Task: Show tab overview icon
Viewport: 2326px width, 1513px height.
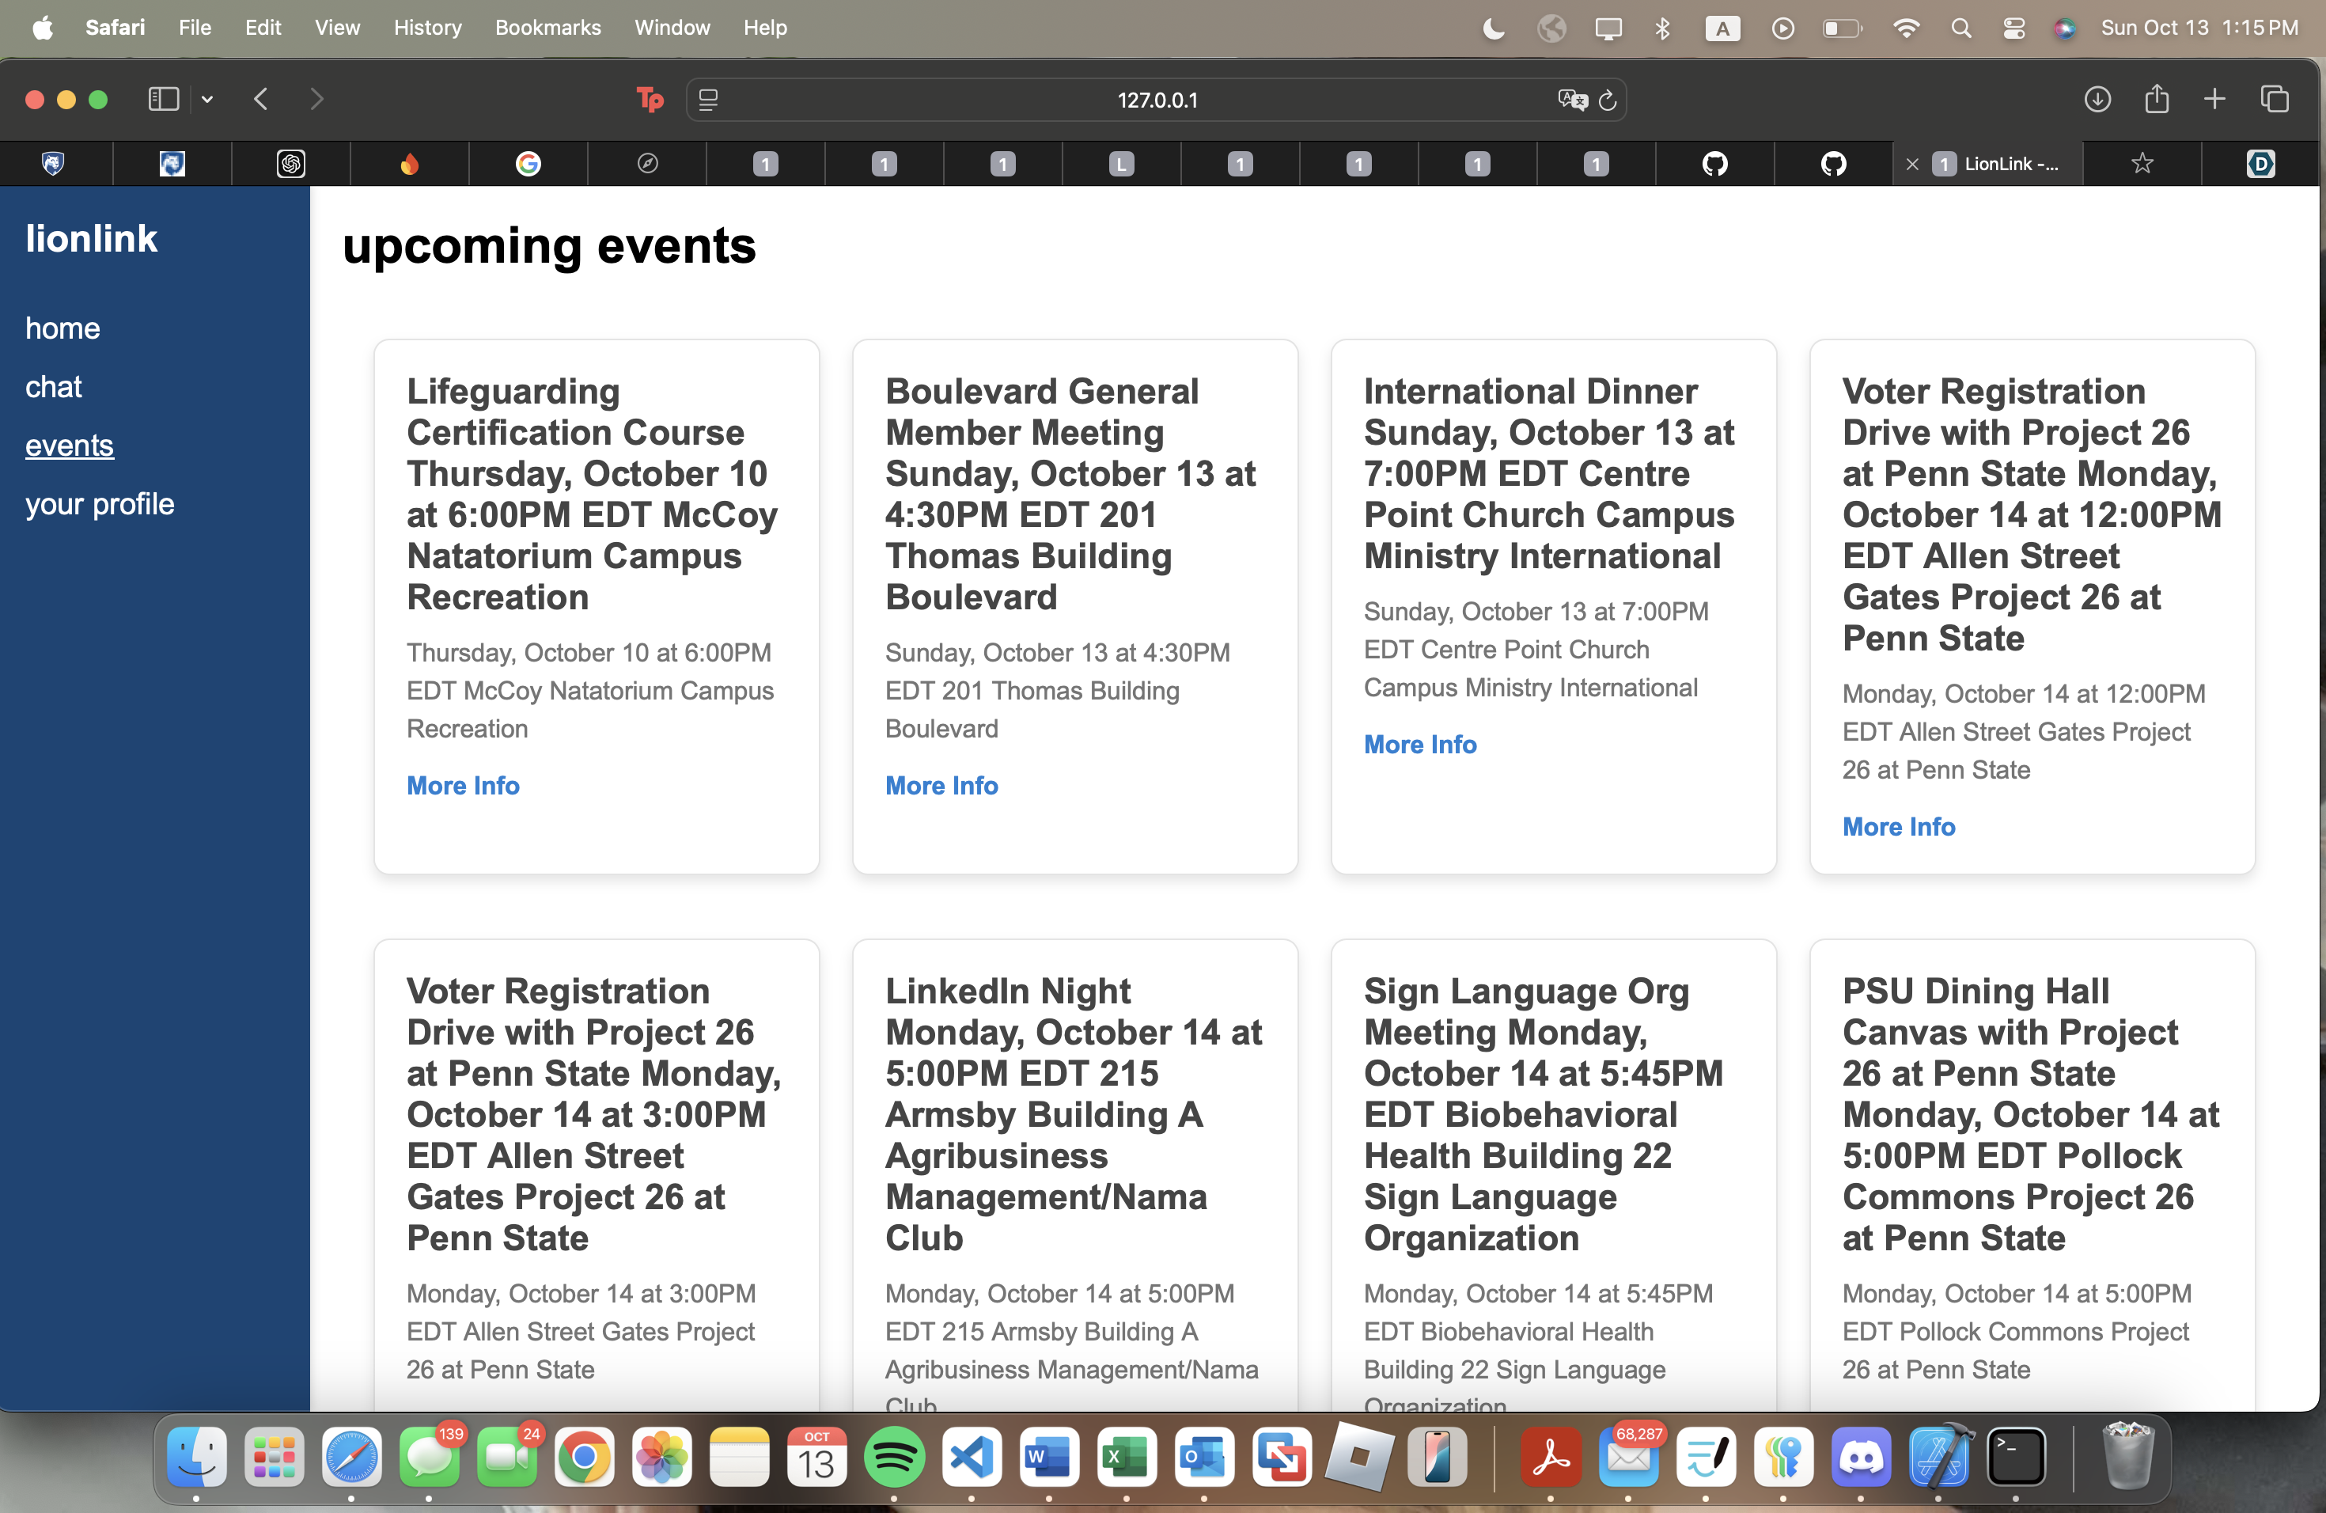Action: 2275,99
